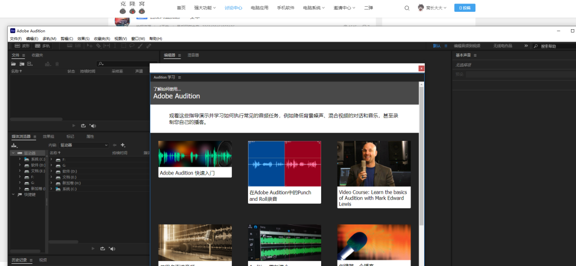Viewport: 576px width, 266px height.
Task: Open 编辑器 panel menu icon
Action: click(x=179, y=56)
